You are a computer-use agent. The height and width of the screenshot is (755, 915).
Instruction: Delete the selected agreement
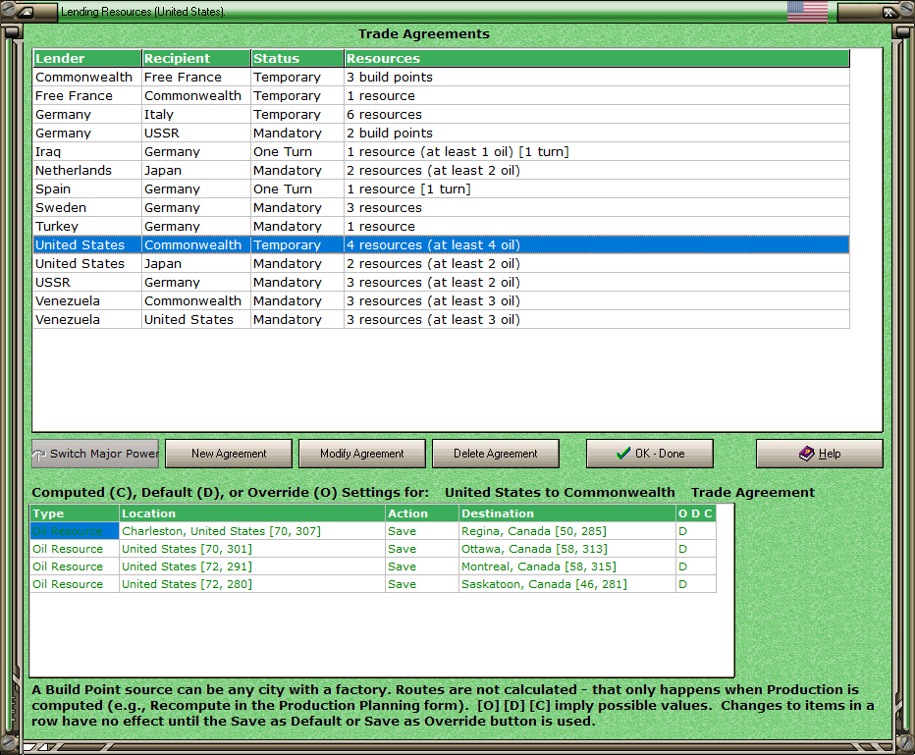click(496, 454)
